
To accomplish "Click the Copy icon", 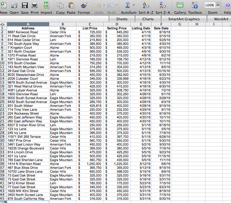I will (60, 5).
